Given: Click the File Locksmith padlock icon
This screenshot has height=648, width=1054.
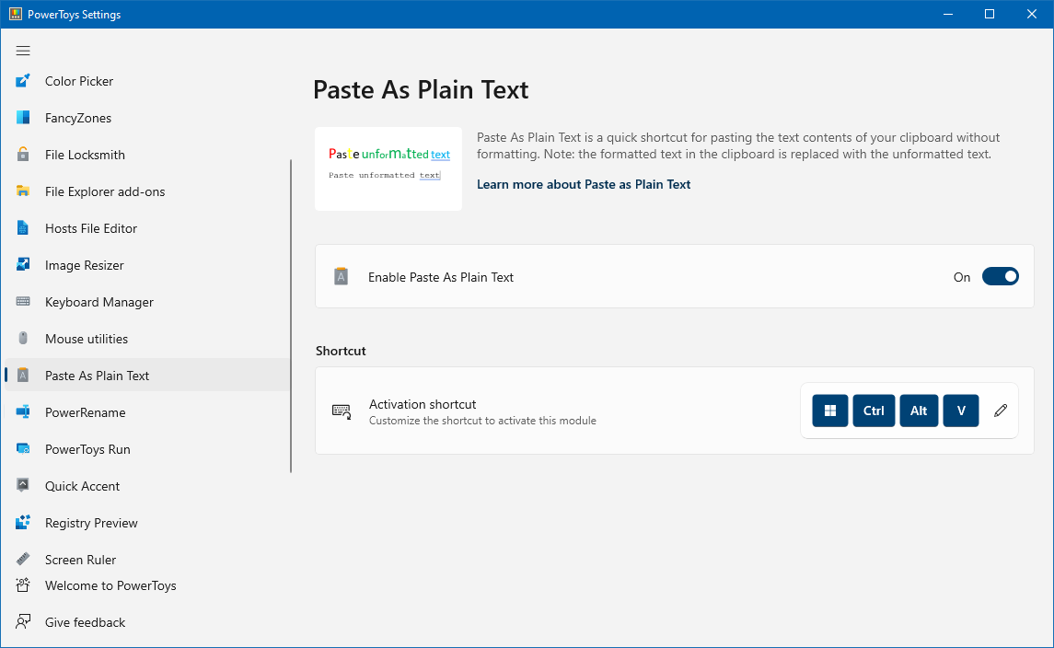Looking at the screenshot, I should (x=23, y=155).
